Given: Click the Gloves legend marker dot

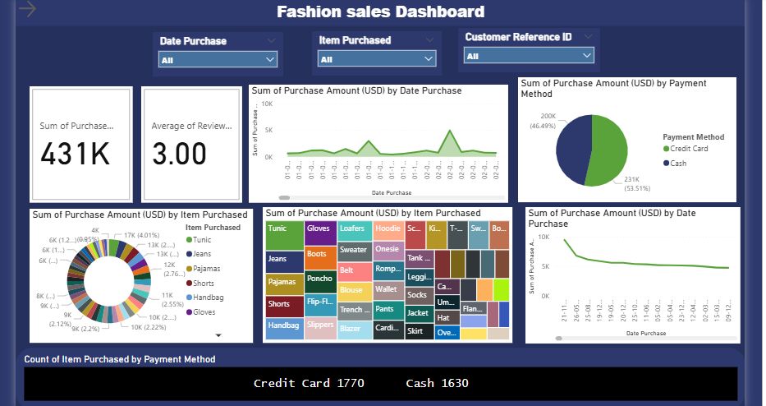Looking at the screenshot, I should click(x=190, y=312).
